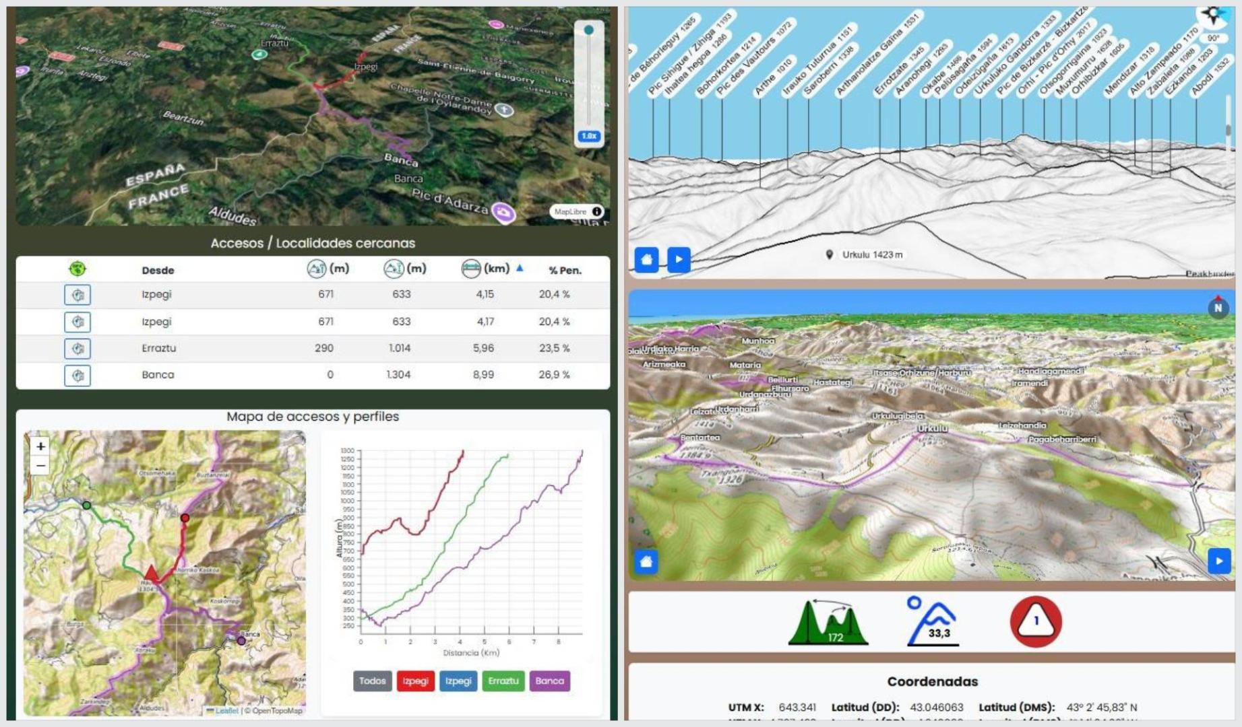This screenshot has width=1242, height=727.
Task: Click the green globe icon in table header
Action: [x=77, y=269]
